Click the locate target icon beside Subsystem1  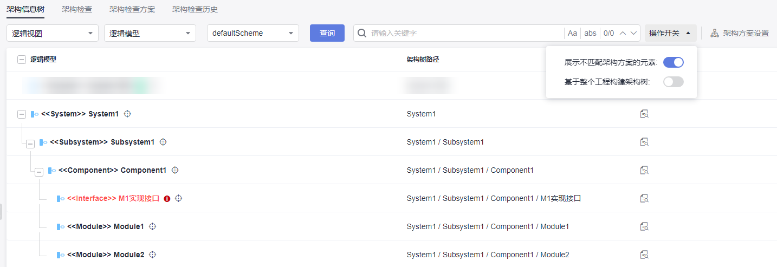[x=163, y=142]
